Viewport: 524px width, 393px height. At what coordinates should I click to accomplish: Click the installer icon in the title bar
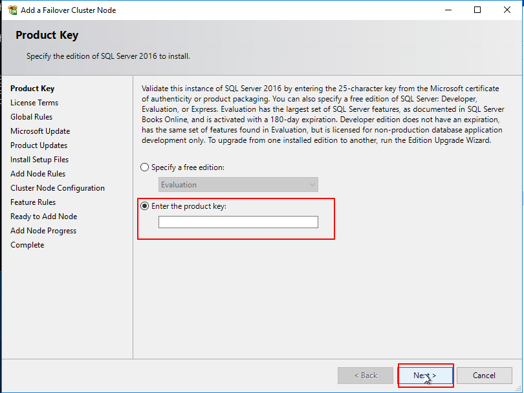[x=12, y=10]
